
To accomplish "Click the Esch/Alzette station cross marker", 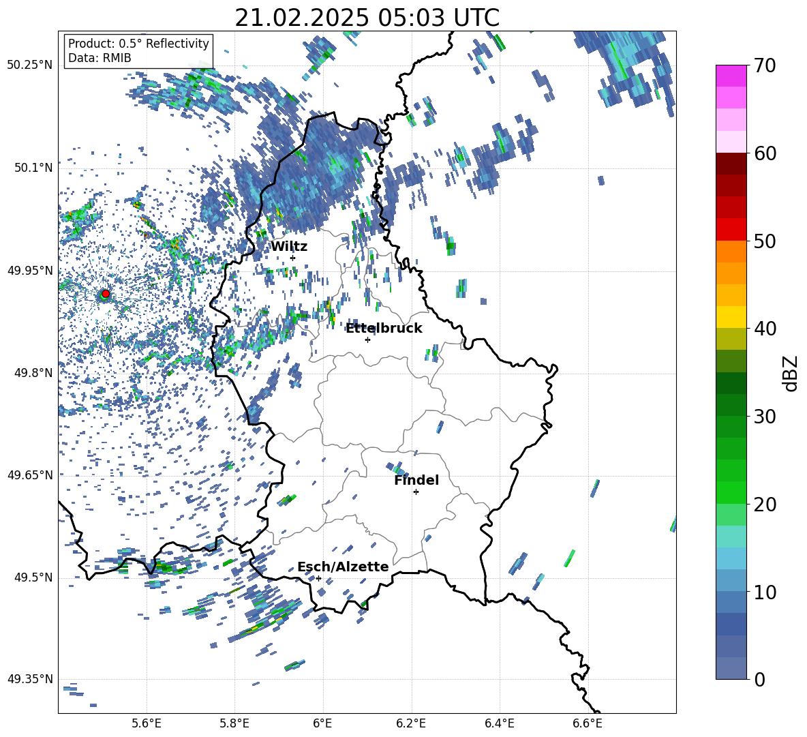I will (318, 578).
